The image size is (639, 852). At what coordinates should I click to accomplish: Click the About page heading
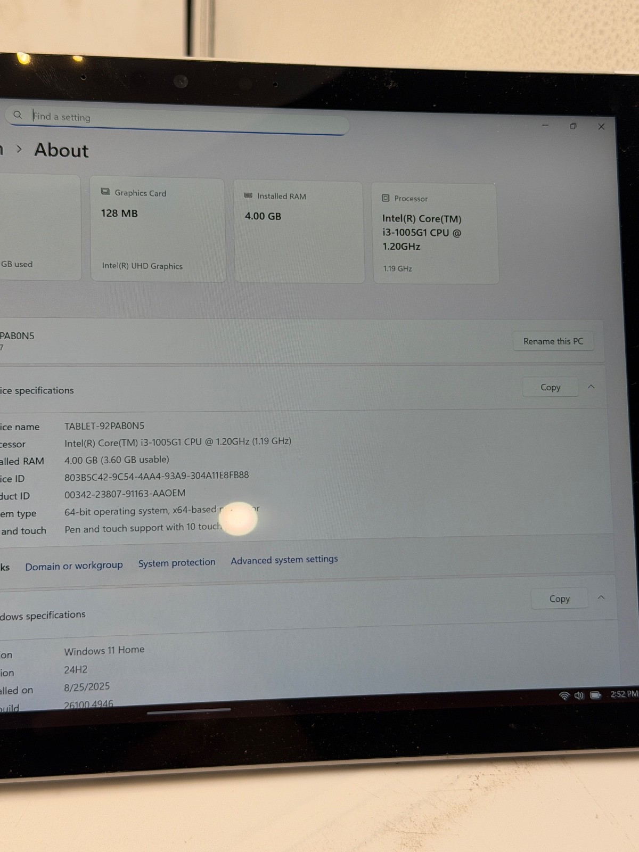(61, 150)
